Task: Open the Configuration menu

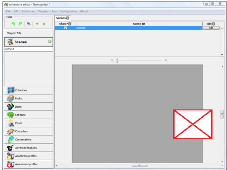Action: (x=68, y=11)
